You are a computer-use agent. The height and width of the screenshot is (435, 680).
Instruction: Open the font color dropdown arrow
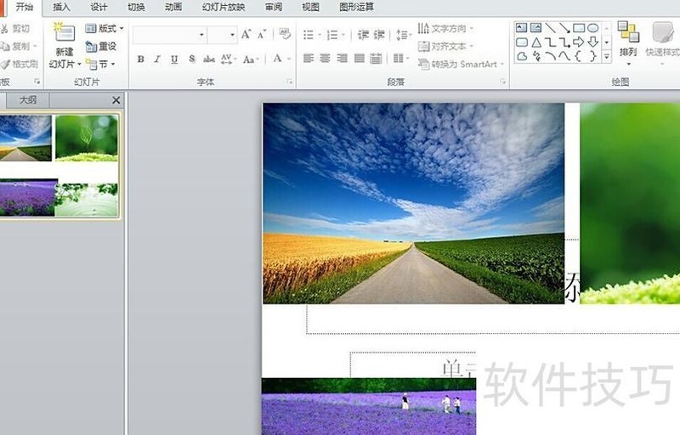[290, 59]
